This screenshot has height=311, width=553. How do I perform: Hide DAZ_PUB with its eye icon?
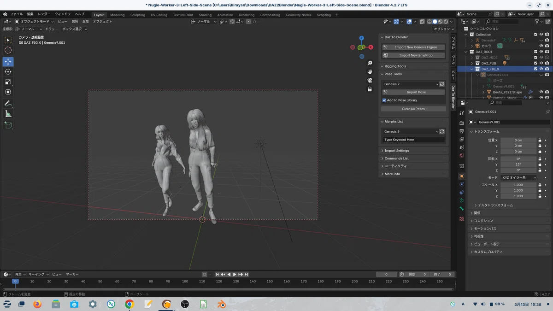[x=541, y=63]
